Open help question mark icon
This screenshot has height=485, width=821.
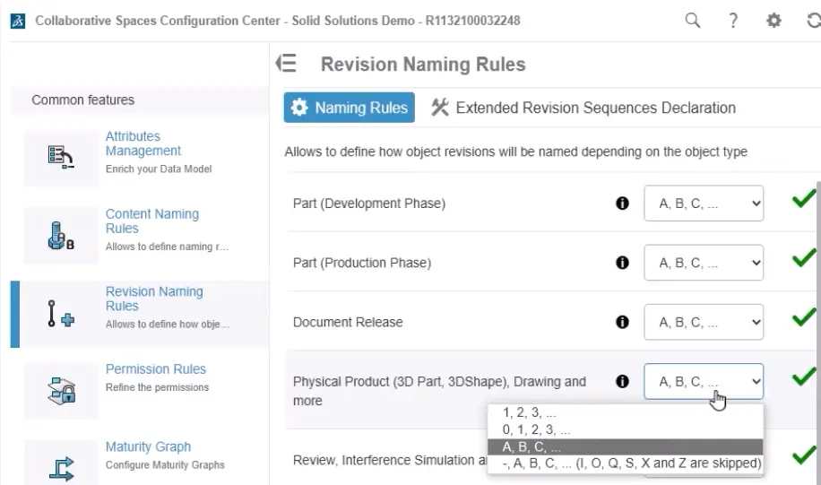pos(733,21)
